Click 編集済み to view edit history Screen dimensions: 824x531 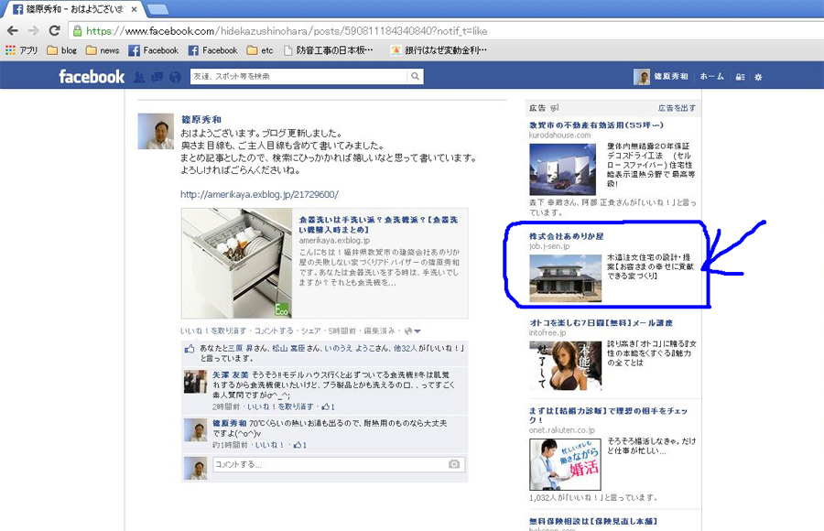pos(379,331)
